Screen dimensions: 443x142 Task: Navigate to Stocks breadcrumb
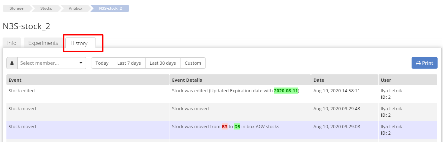point(46,8)
